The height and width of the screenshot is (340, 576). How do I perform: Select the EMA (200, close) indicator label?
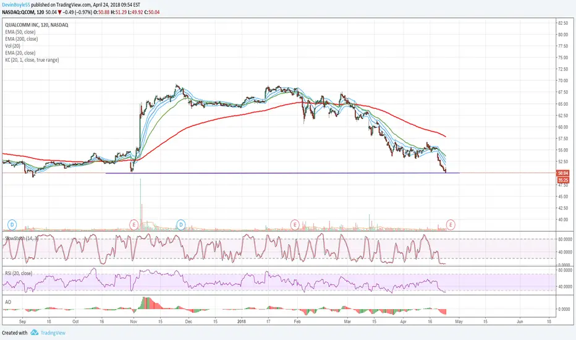(x=21, y=39)
